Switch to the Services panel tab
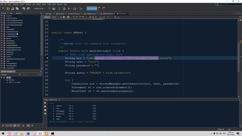Viewport: 242px width, 136px height. tap(19, 13)
